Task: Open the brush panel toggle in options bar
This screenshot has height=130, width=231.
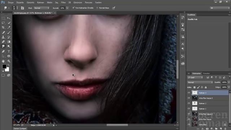Action: [22, 8]
